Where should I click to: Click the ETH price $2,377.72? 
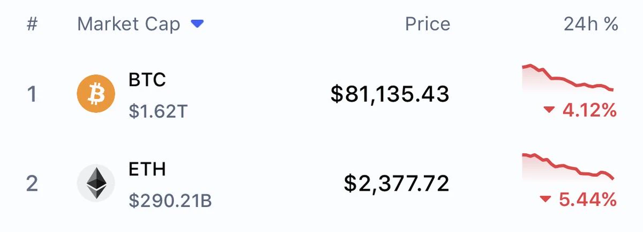[x=397, y=183]
